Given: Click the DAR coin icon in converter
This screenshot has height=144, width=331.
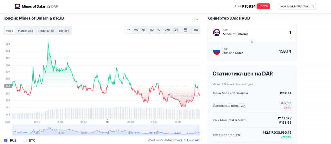Looking at the screenshot, I should (x=217, y=32).
